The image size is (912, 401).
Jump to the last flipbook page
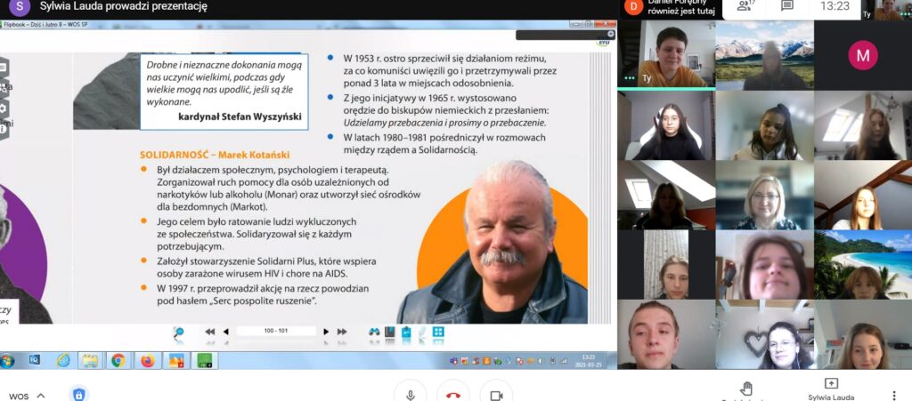pos(342,332)
